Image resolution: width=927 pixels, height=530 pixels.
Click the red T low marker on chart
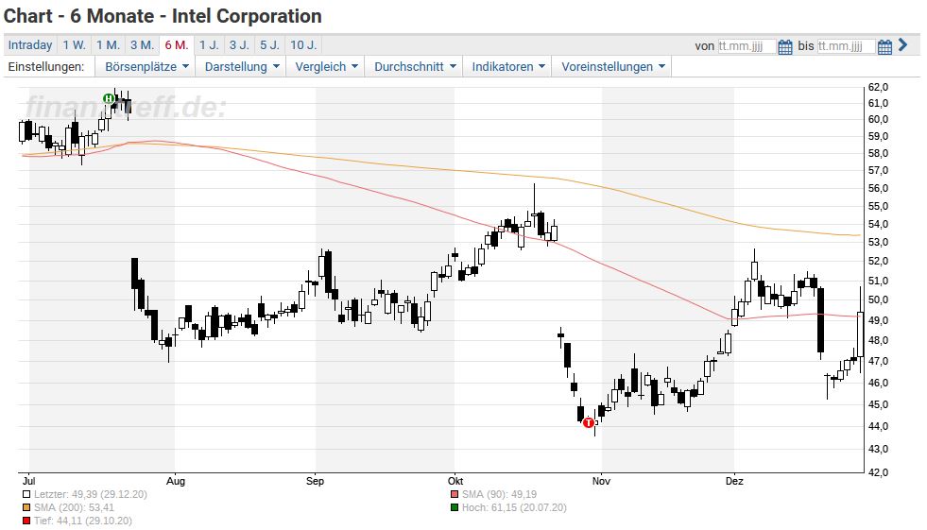pyautogui.click(x=589, y=422)
